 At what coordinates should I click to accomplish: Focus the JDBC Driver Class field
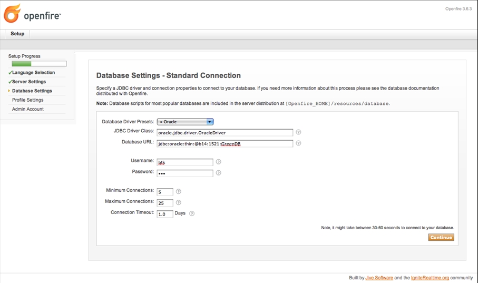225,133
